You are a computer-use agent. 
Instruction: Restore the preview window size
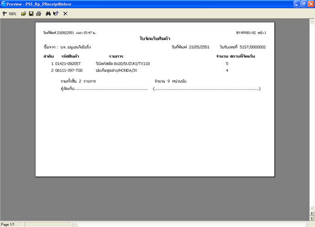(304, 4)
